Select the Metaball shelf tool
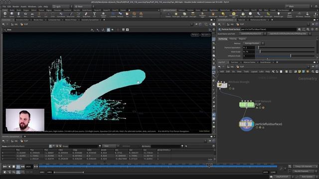Image resolution: width=319 pixels, height=179 pixels. pyautogui.click(x=120, y=14)
